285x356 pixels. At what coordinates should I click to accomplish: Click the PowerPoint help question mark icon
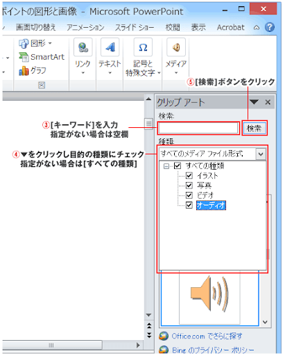(270, 27)
